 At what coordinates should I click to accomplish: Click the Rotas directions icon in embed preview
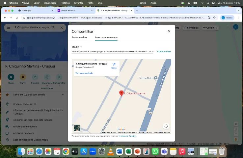coord(114,65)
